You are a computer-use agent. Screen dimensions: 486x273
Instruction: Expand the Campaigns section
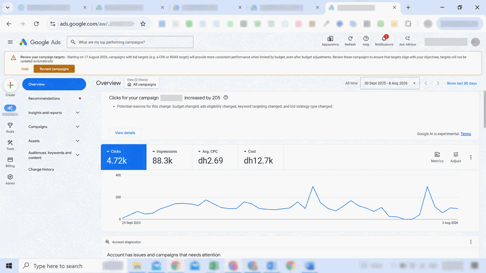77,126
